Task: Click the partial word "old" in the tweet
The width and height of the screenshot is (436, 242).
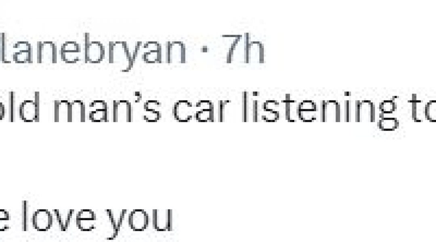Action: click(19, 107)
